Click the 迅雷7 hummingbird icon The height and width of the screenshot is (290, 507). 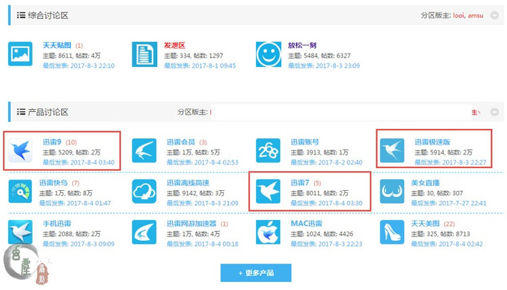tap(268, 192)
